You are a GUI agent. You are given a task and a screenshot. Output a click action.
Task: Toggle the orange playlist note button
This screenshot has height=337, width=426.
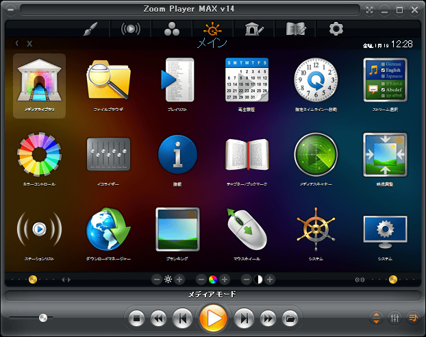click(413, 318)
